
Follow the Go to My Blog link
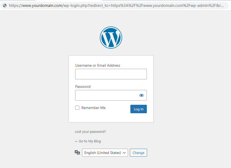tap(90, 141)
